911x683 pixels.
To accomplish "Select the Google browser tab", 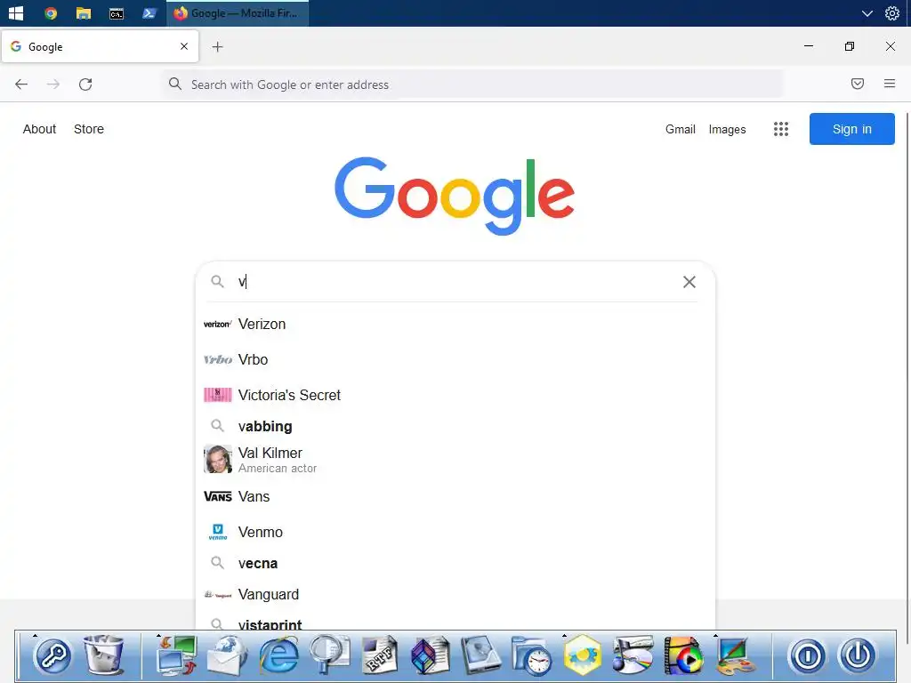I will click(100, 46).
